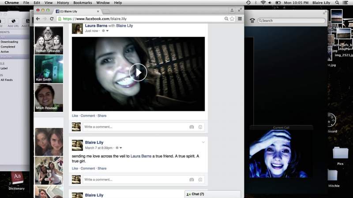Close the Blaire Lily tab

pos(98,11)
